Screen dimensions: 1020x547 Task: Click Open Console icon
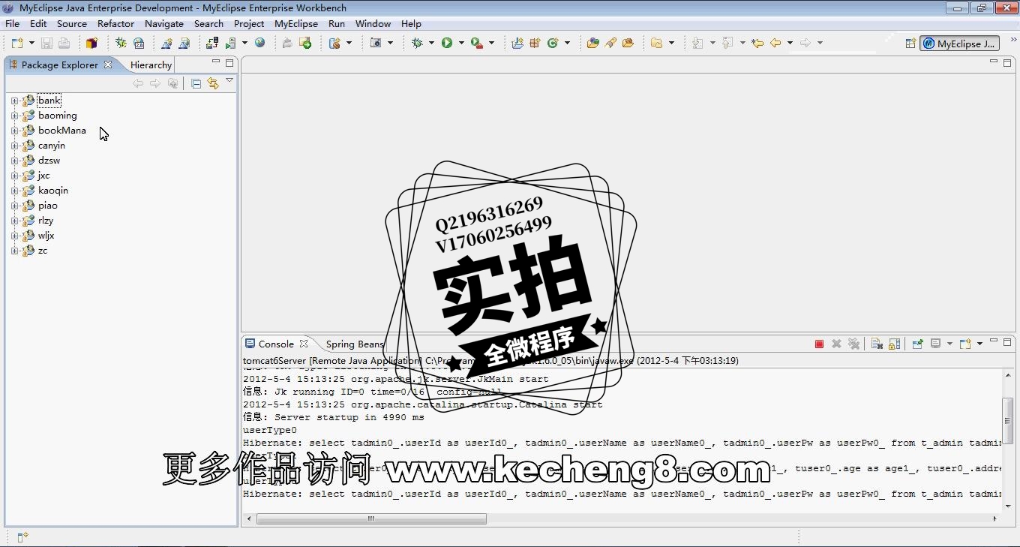click(x=965, y=344)
